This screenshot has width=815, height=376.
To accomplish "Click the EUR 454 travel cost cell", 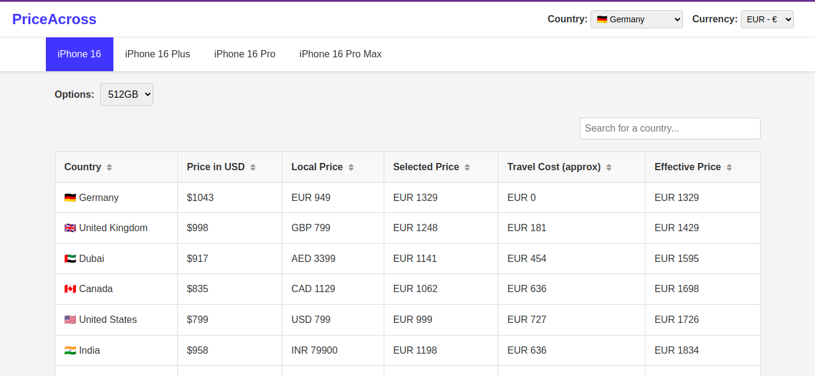I will [572, 259].
